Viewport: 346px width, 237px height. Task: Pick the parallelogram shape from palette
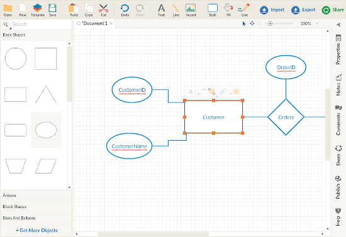tap(46, 166)
